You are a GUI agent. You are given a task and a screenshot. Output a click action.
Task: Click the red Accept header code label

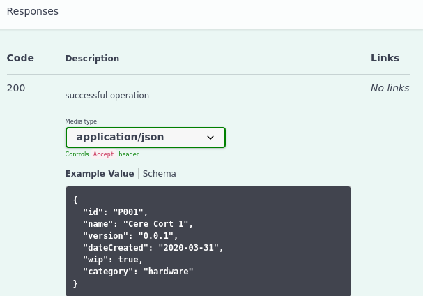tap(103, 154)
